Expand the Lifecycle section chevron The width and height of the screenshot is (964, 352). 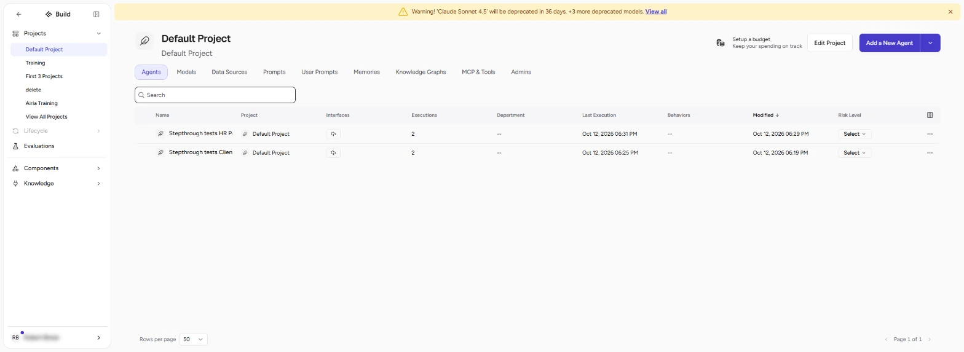98,131
